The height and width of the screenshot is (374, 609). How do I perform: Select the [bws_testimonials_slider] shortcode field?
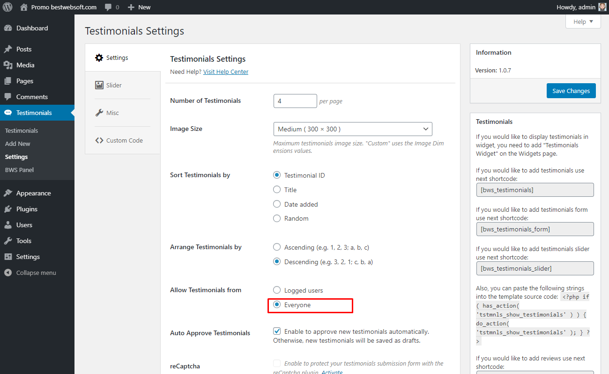pyautogui.click(x=535, y=268)
